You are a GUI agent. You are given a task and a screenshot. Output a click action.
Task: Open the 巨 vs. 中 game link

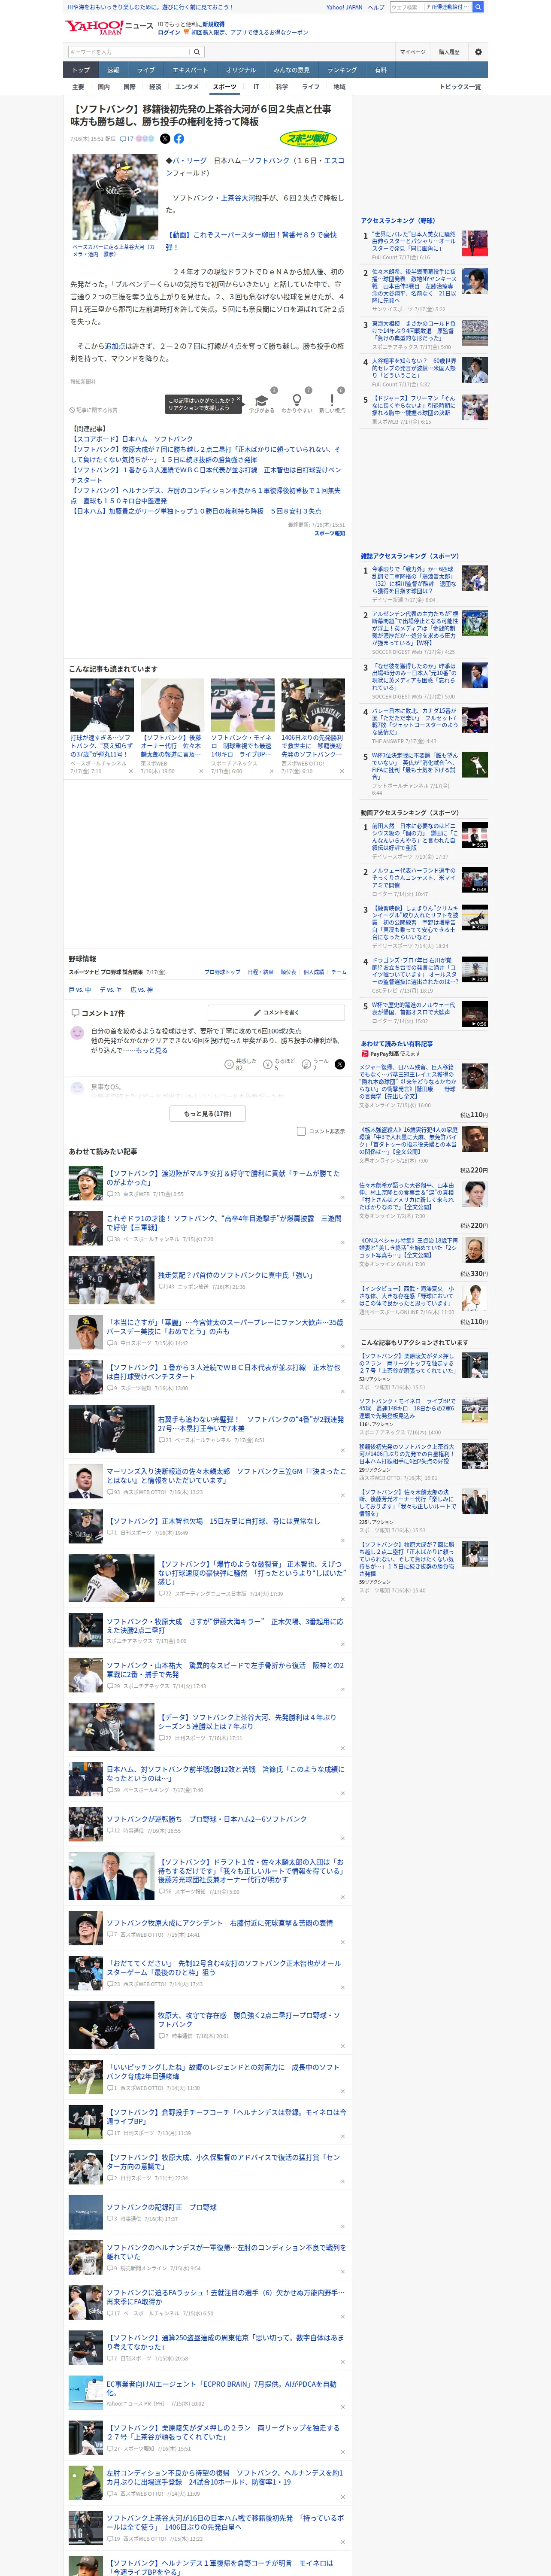(x=80, y=990)
